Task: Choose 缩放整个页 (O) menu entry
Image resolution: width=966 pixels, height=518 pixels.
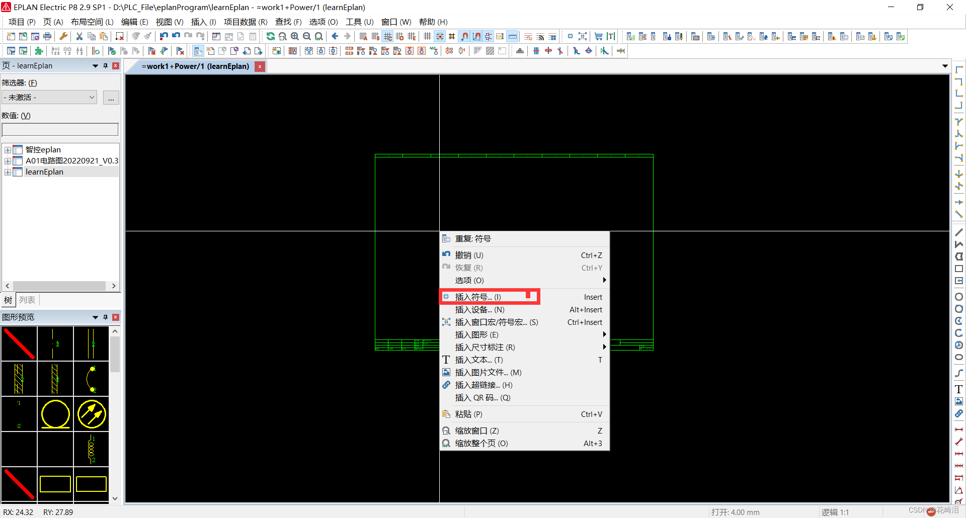Action: 524,443
